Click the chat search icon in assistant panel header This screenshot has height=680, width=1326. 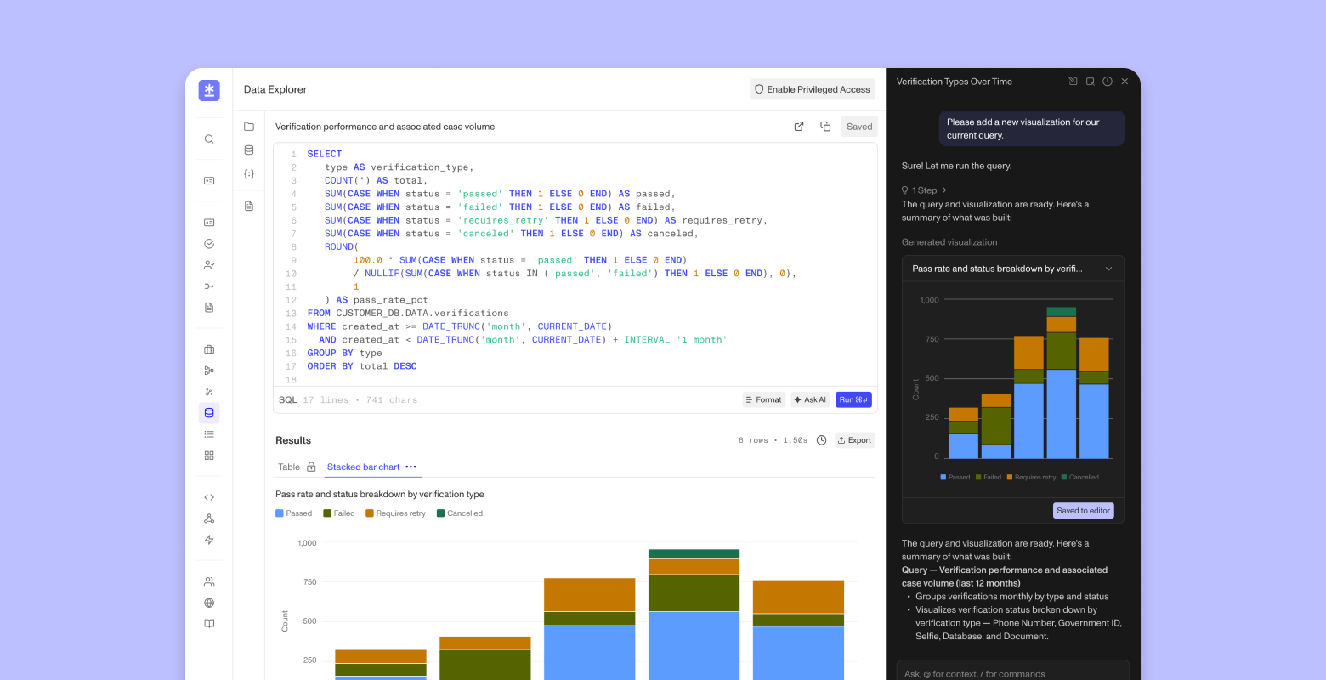(1091, 82)
